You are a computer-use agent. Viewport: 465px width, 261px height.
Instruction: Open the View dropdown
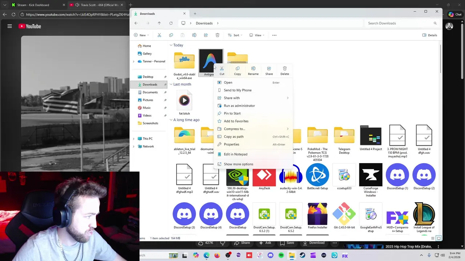point(257,35)
